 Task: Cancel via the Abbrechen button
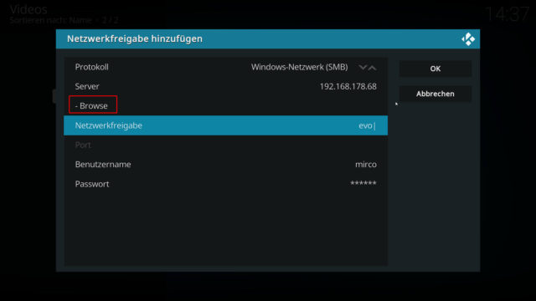tap(435, 94)
